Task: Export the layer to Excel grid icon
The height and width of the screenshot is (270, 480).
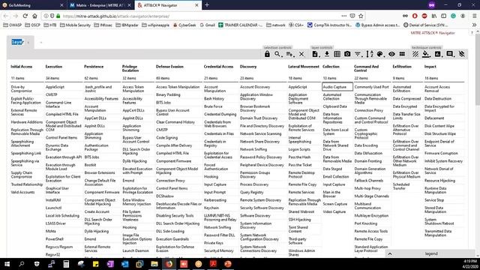Action: tap(337, 54)
